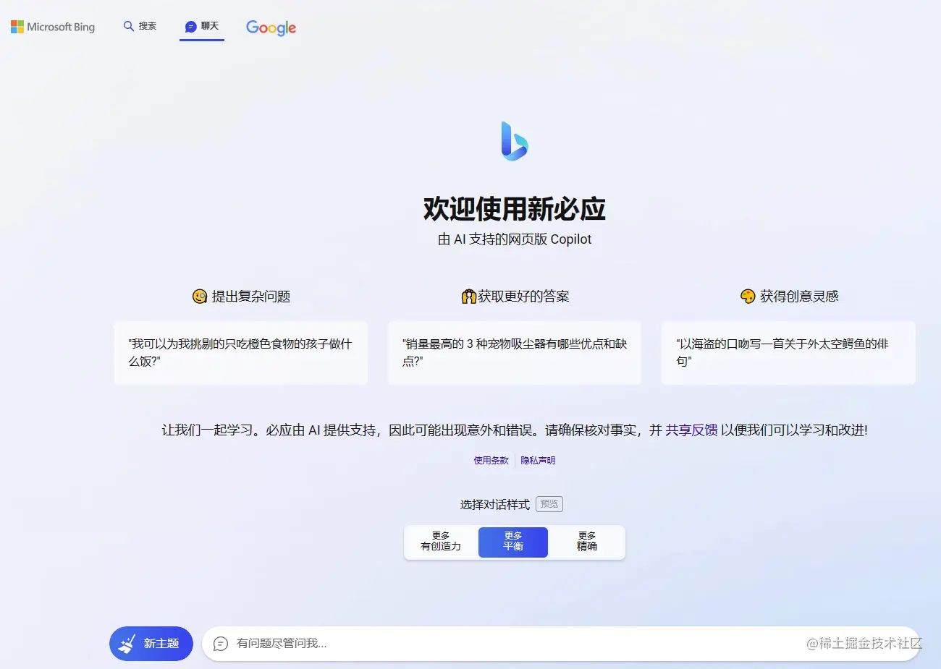
Task: Open the 隐私声明 page
Action: coord(537,460)
